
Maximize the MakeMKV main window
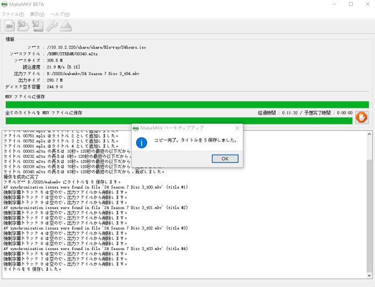(351, 4)
